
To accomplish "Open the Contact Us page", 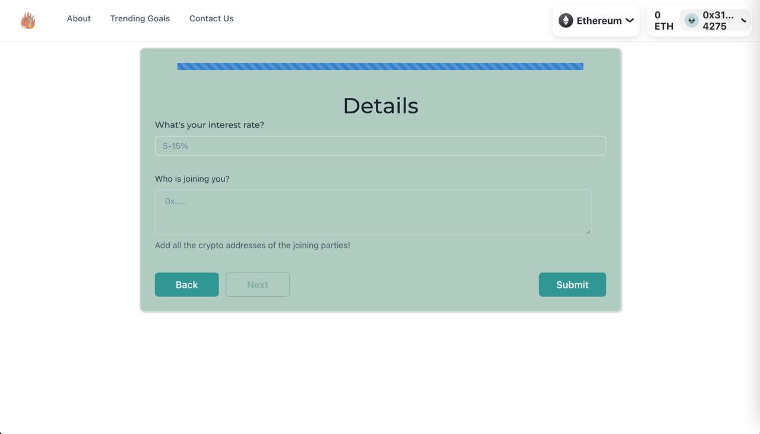I will [x=211, y=18].
